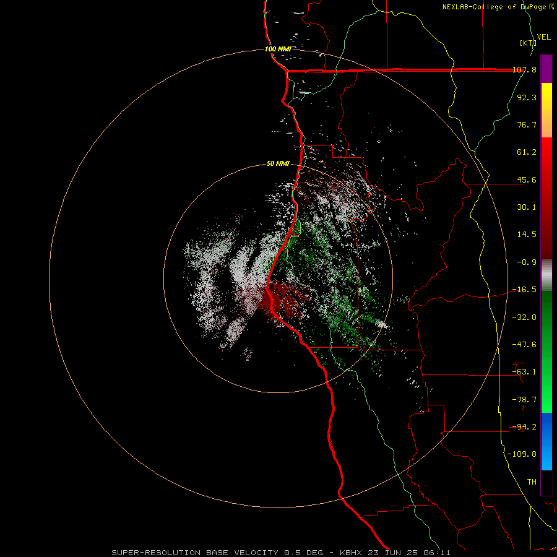The height and width of the screenshot is (557, 557).
Task: Select the 107.8 legend value
Action: 524,69
